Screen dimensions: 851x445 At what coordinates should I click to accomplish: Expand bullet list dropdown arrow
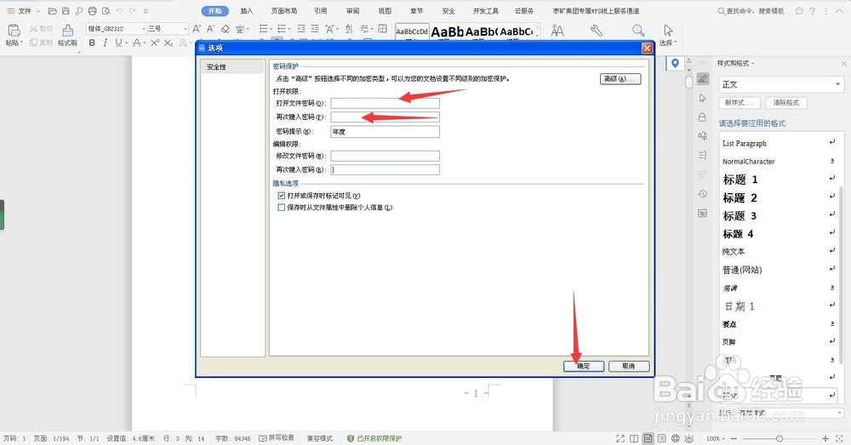pos(271,29)
